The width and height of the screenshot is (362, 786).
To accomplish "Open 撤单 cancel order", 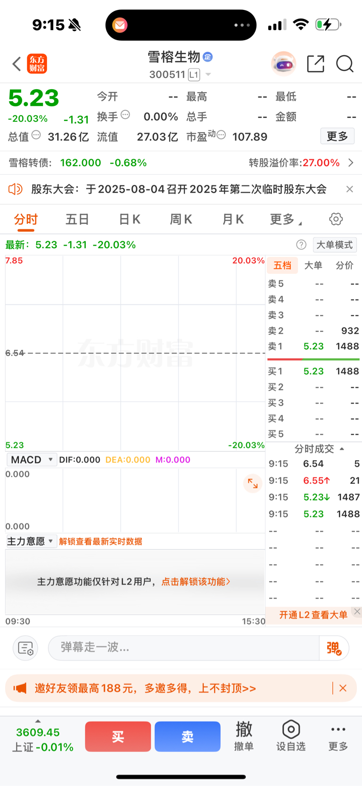I will click(x=244, y=736).
